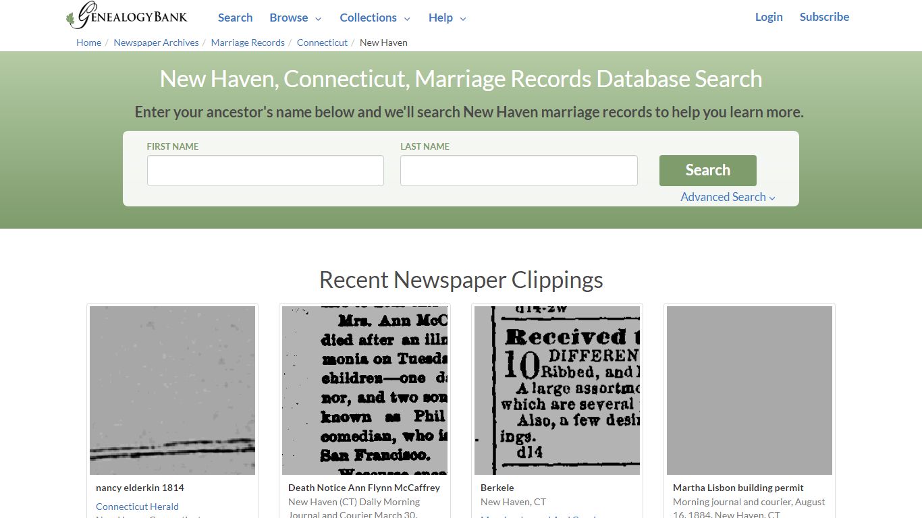Screen dimensions: 922x518
Task: Click the 'Recent Newspaper Clippings' heading
Action: pos(461,280)
